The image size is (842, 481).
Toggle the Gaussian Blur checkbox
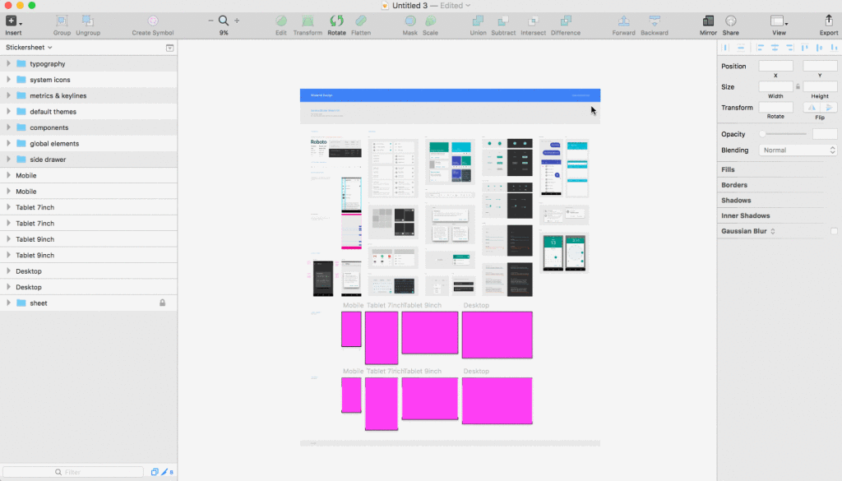pyautogui.click(x=834, y=231)
